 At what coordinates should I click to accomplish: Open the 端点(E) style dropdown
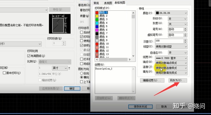point(171,63)
